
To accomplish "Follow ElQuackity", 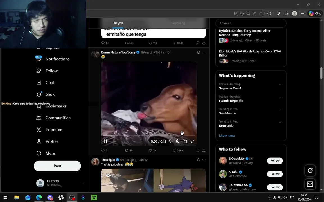I will click(x=275, y=160).
